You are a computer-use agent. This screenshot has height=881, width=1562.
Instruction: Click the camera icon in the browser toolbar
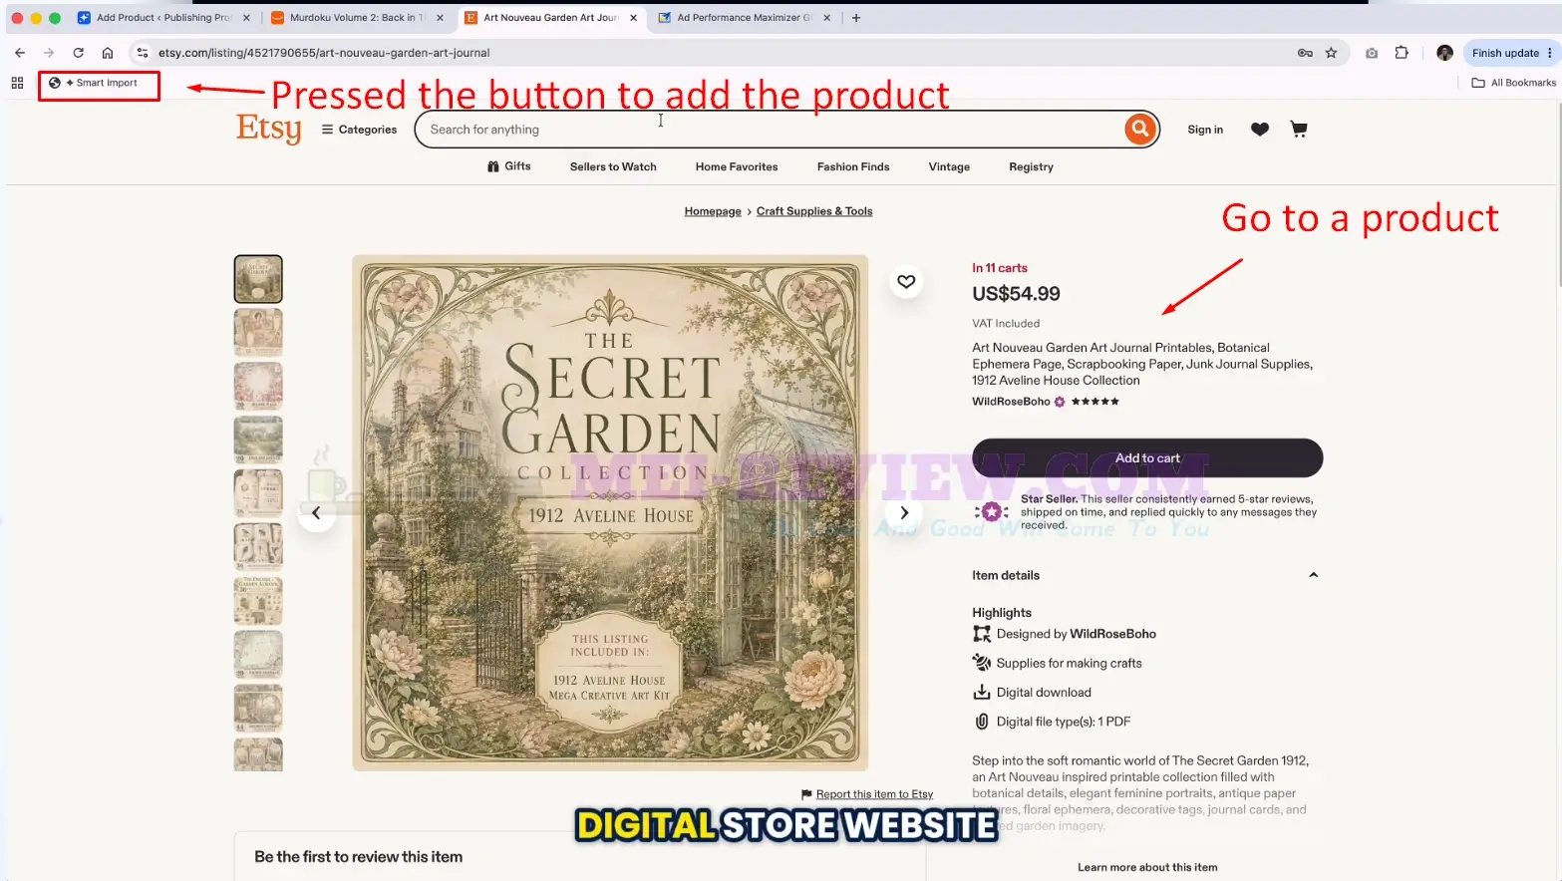(1372, 53)
